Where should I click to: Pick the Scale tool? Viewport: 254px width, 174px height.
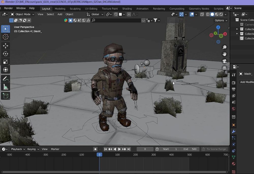pos(5,62)
